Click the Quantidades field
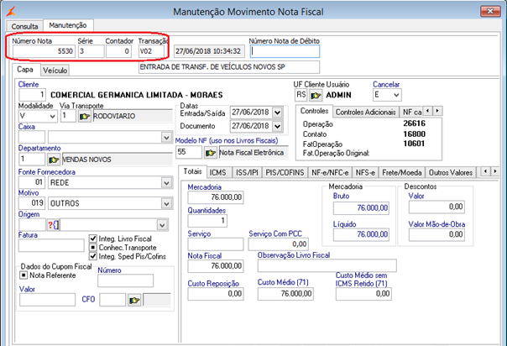Image resolution: width=507 pixels, height=346 pixels. (207, 221)
